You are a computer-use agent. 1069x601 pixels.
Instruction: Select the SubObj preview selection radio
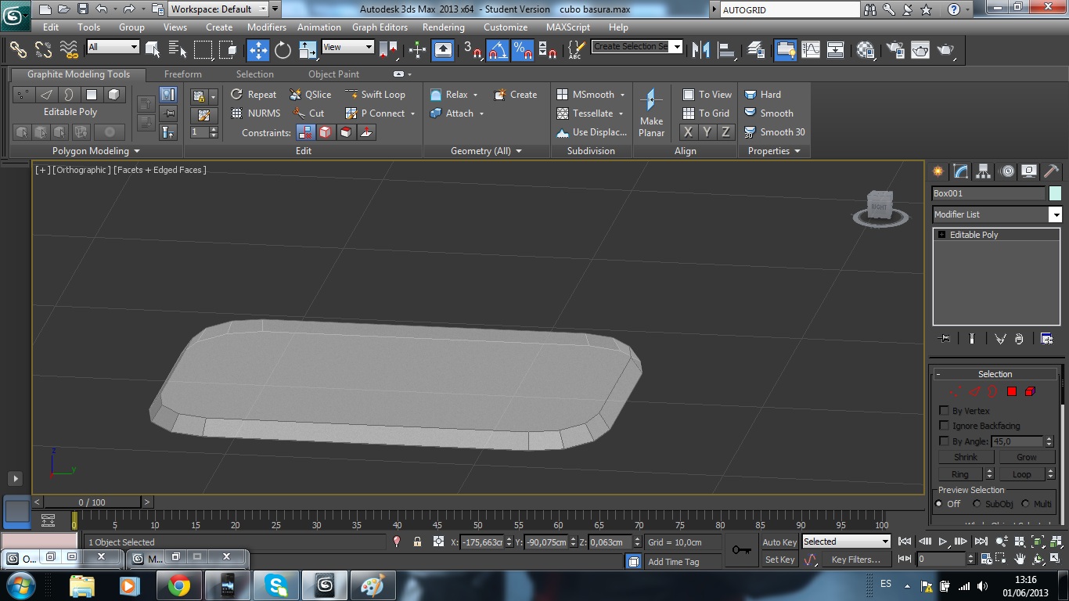pyautogui.click(x=977, y=504)
